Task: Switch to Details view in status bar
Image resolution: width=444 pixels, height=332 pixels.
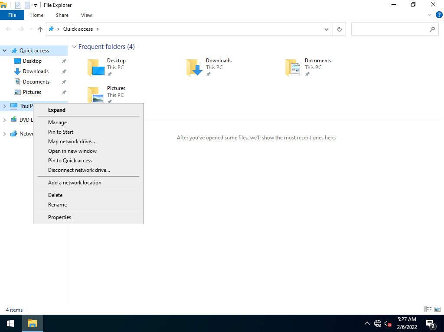Action: pyautogui.click(x=428, y=309)
